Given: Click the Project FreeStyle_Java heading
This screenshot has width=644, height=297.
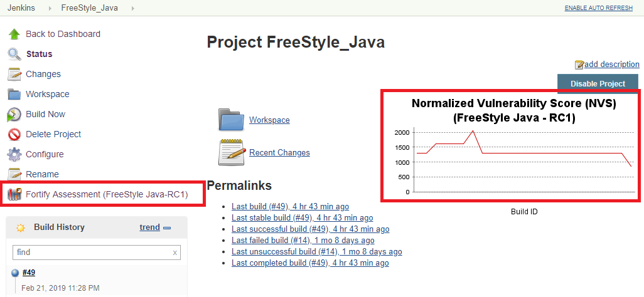Looking at the screenshot, I should point(296,42).
